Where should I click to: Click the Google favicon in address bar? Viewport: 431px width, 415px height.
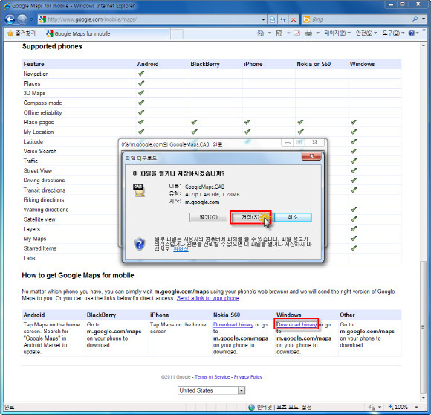[x=42, y=19]
